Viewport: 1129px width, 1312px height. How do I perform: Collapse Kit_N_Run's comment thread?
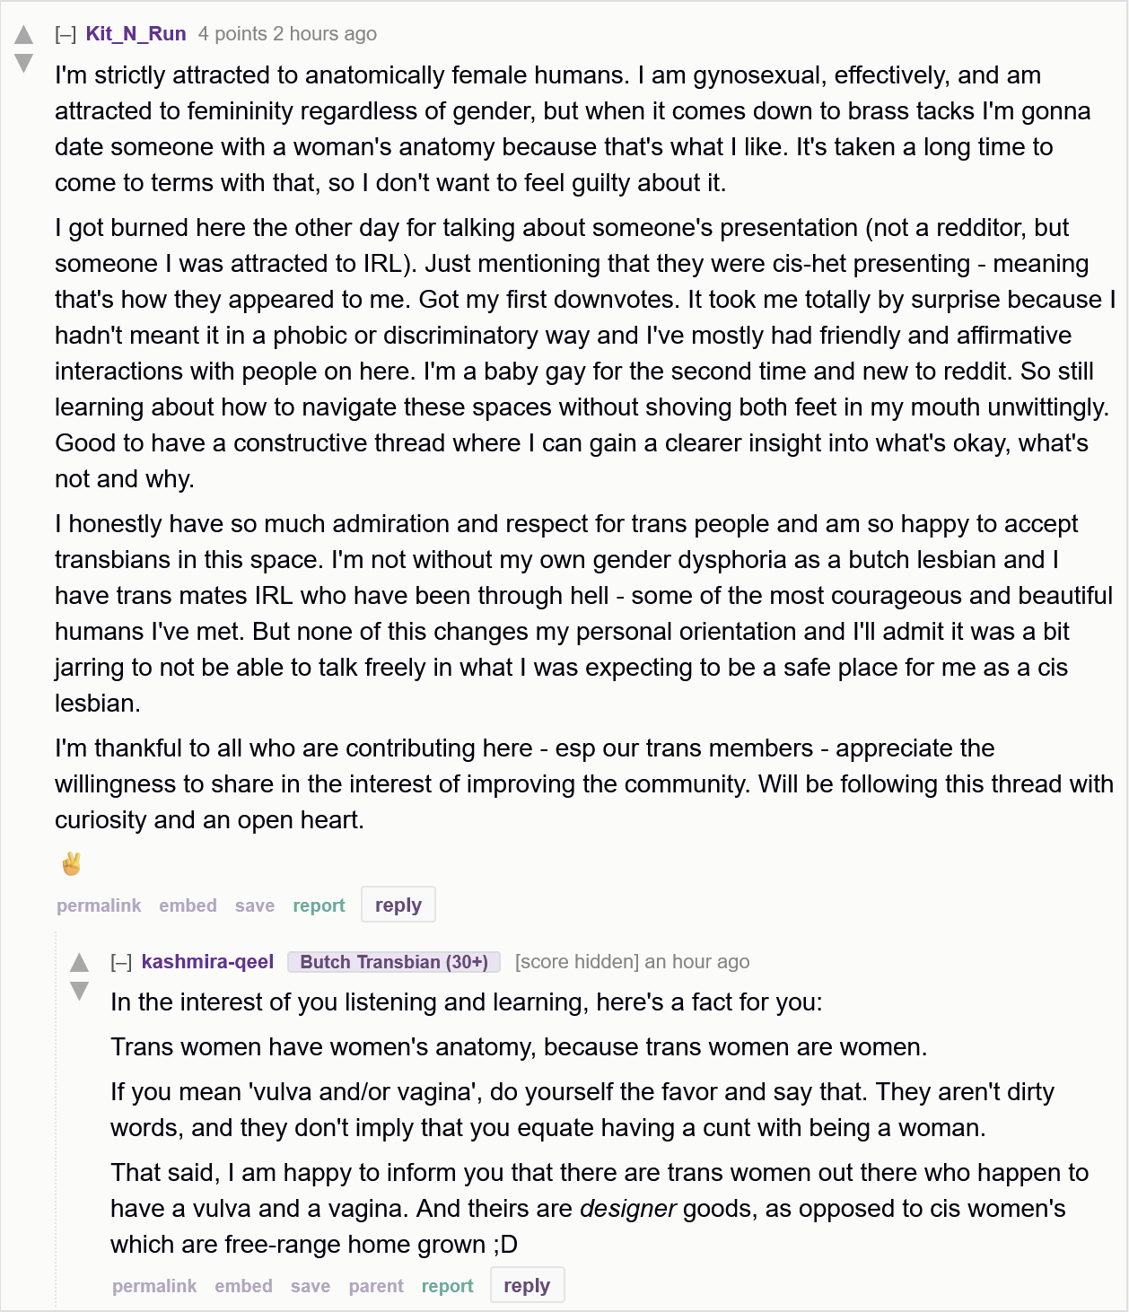pyautogui.click(x=66, y=35)
